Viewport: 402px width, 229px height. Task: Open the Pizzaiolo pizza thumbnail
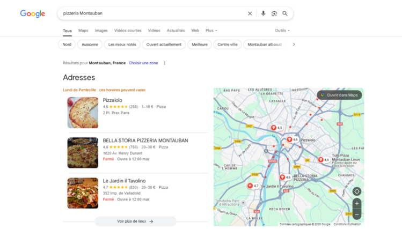83,113
